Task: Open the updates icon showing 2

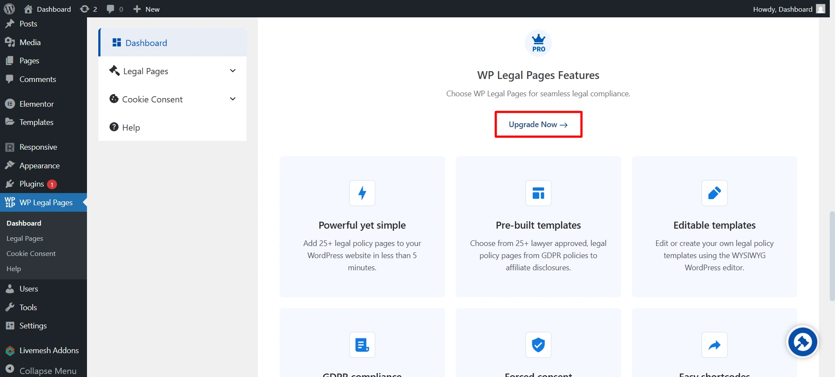Action: [x=88, y=9]
